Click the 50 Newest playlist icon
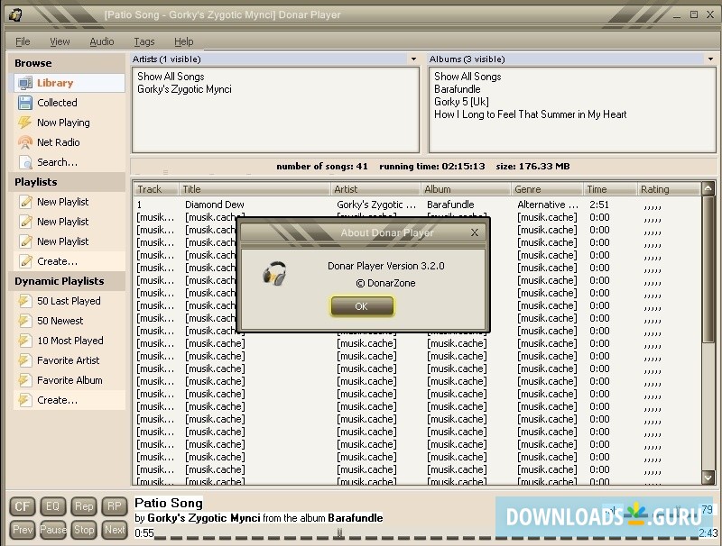The width and height of the screenshot is (722, 546). coord(25,321)
